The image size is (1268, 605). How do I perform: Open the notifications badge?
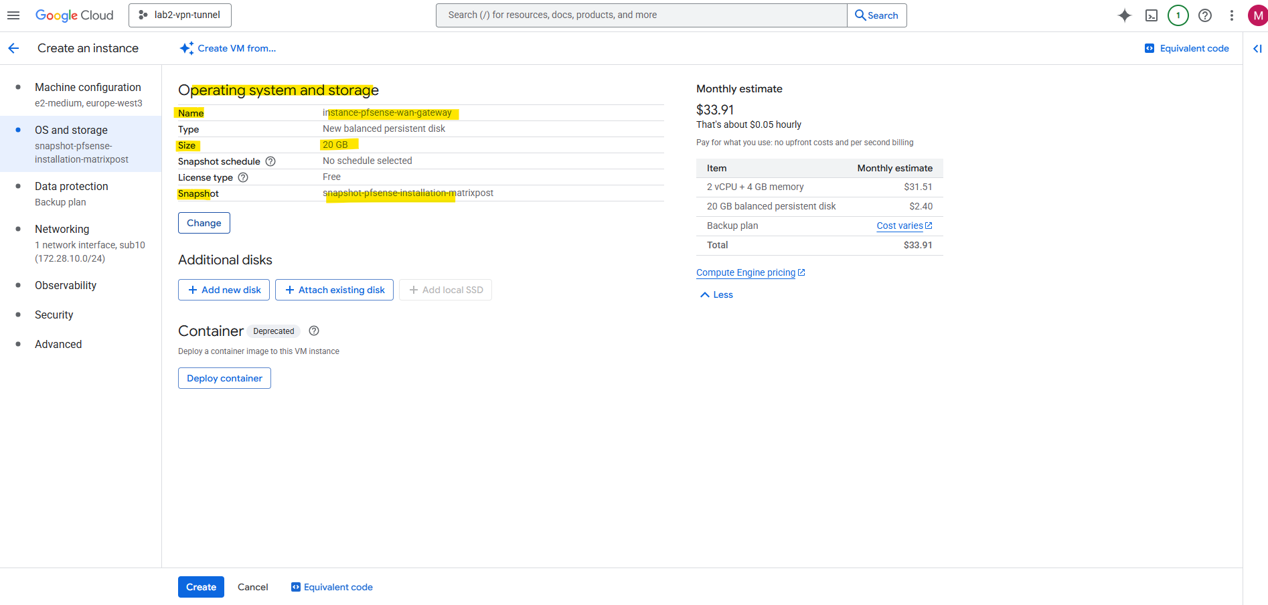point(1178,15)
